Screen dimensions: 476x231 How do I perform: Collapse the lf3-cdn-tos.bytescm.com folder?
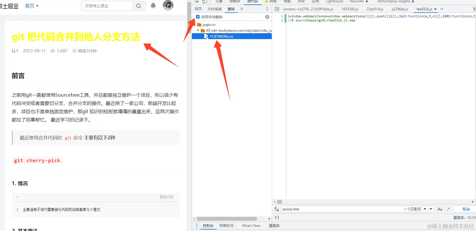point(198,31)
